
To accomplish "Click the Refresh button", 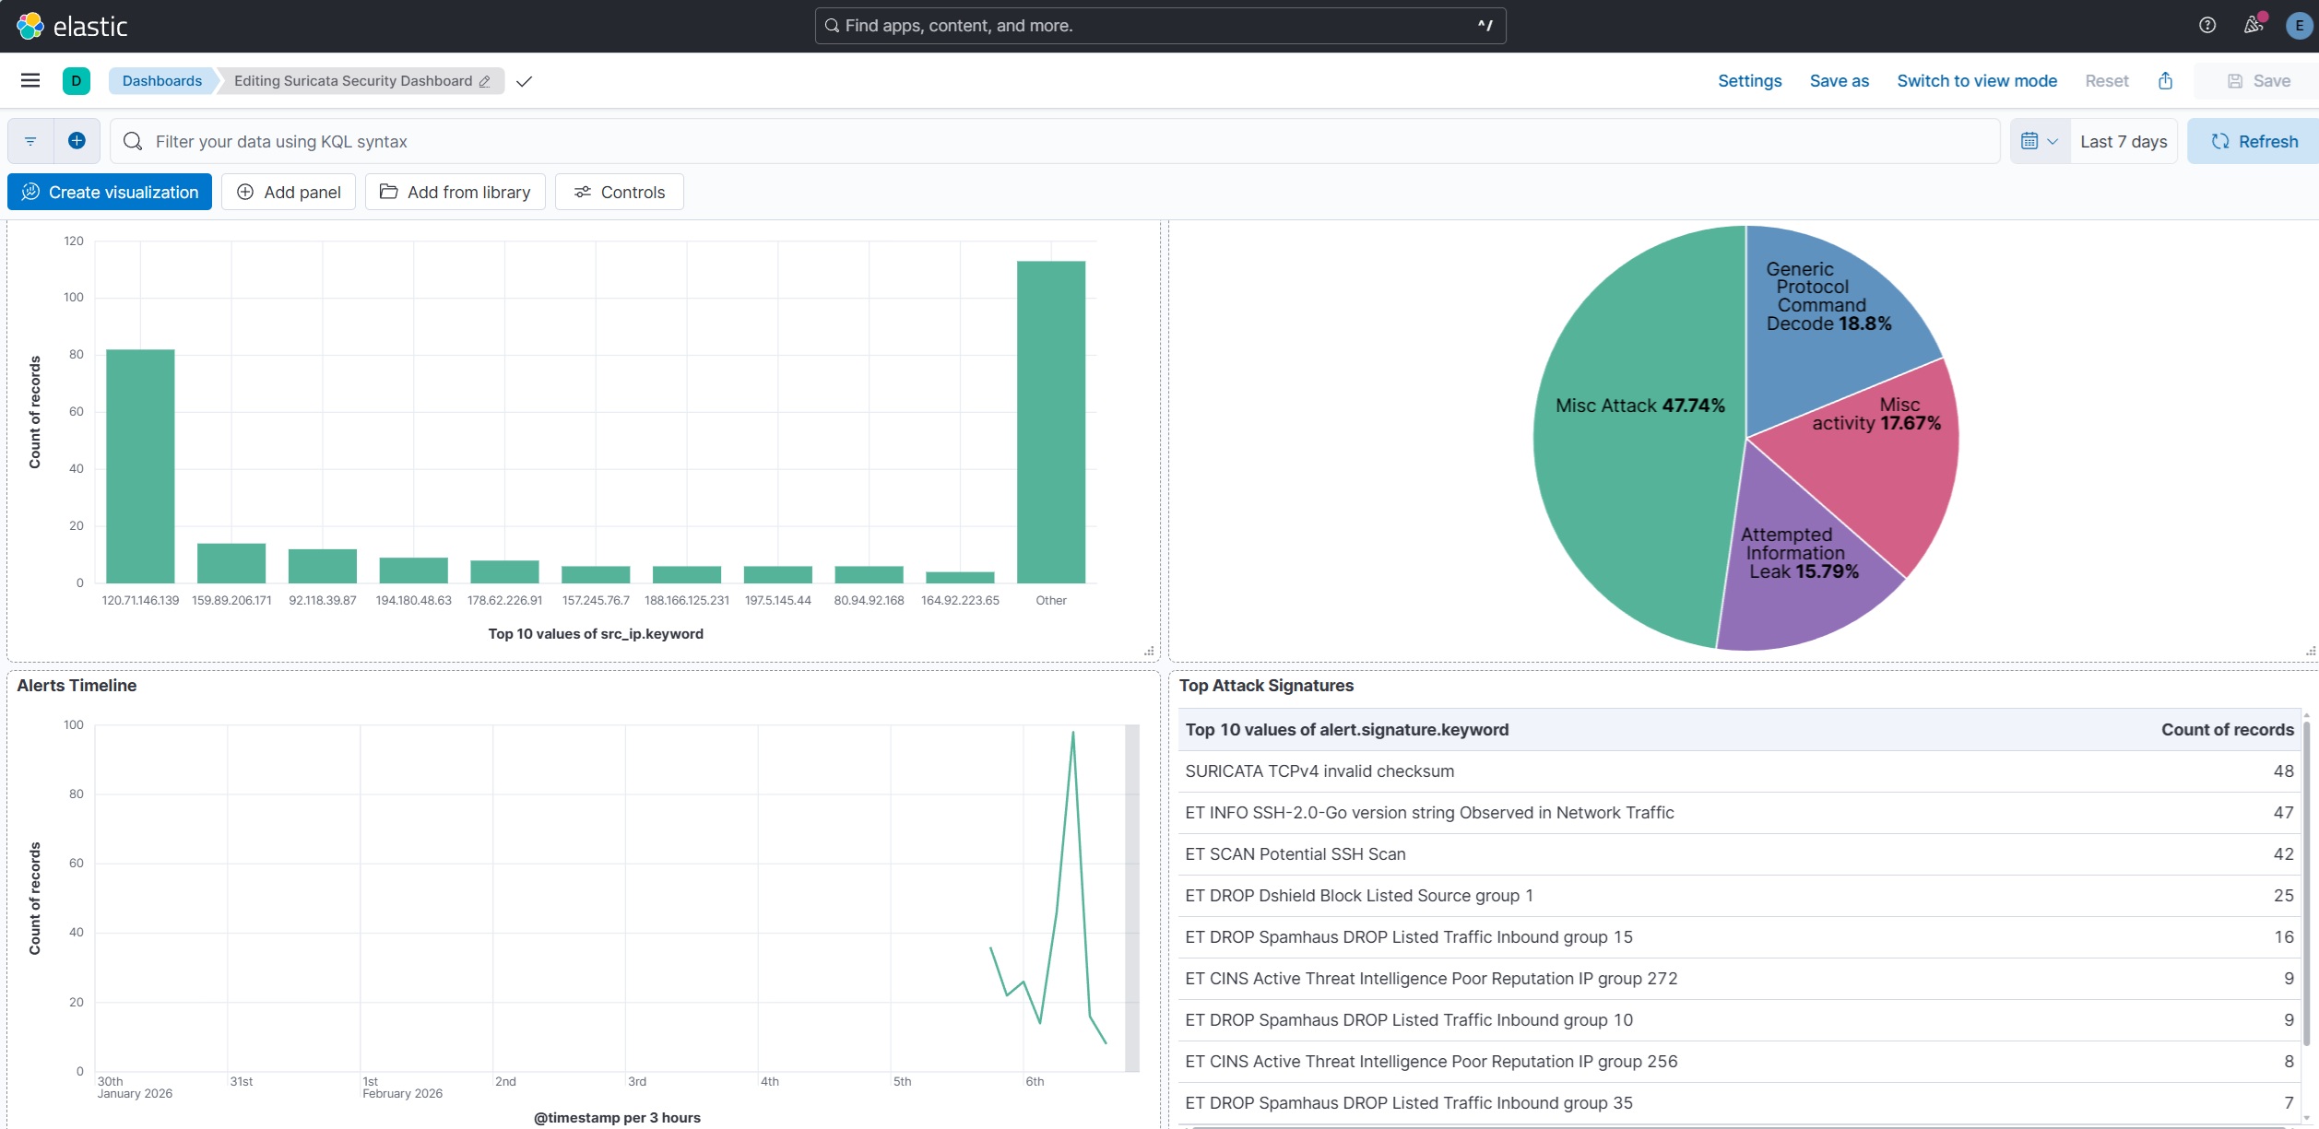I will (x=2254, y=141).
